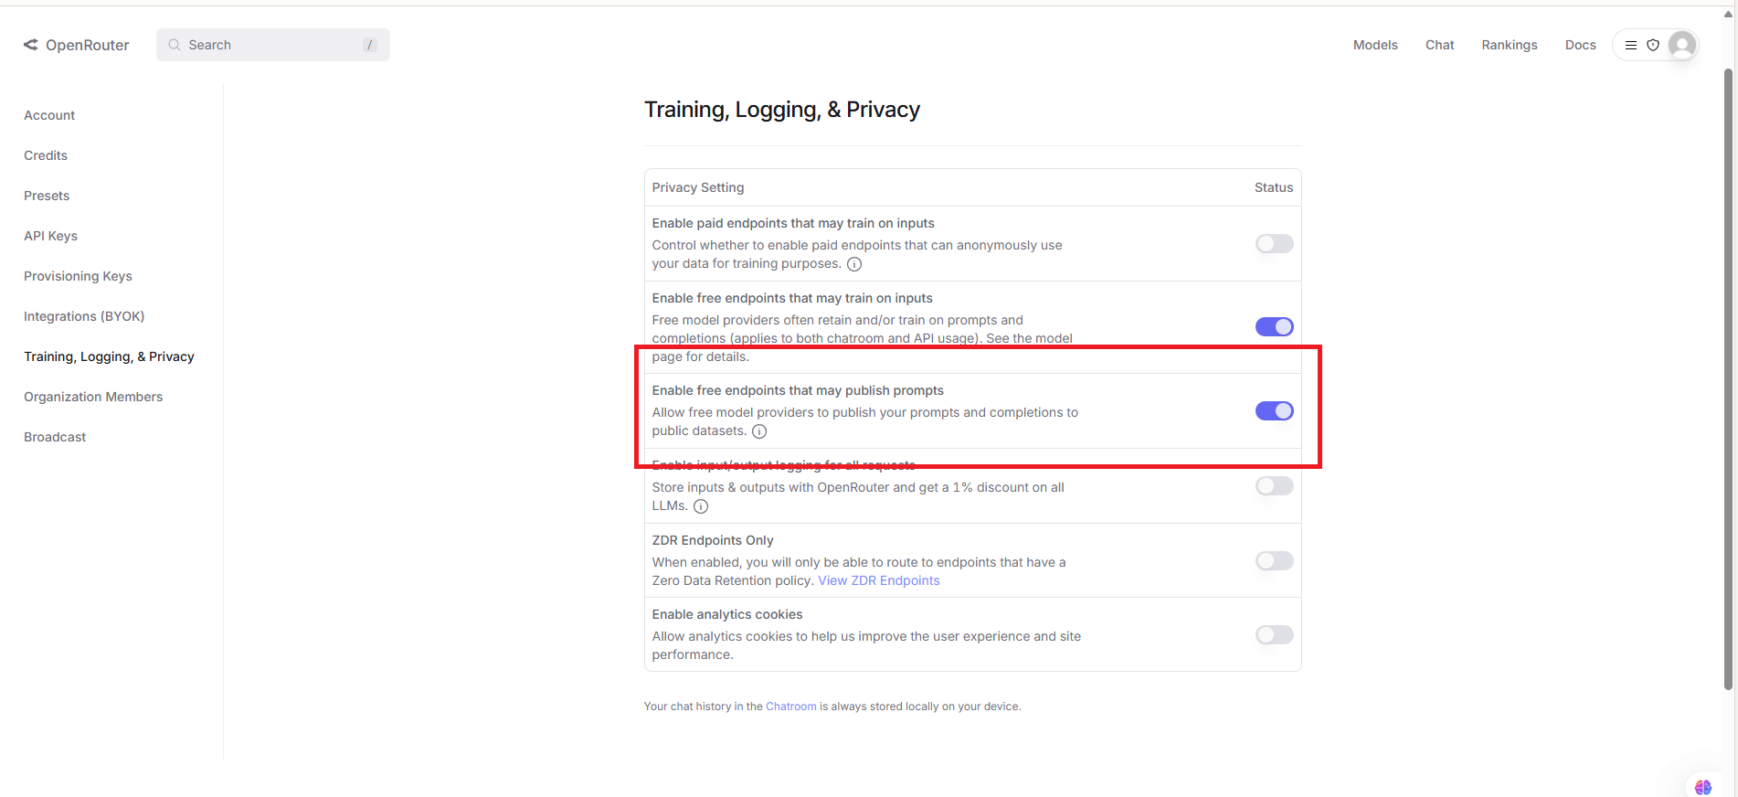Focus the Search input field
The width and height of the screenshot is (1738, 797).
point(272,45)
